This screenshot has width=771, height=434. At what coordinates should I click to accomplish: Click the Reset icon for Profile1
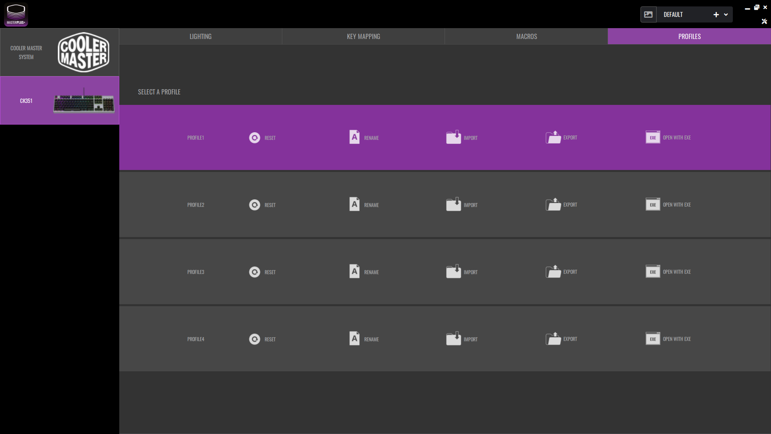point(255,138)
